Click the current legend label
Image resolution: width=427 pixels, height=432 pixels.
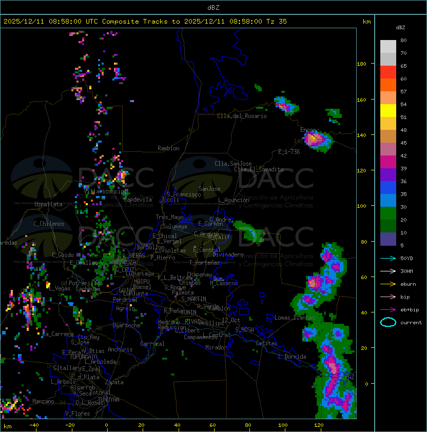click(x=411, y=323)
